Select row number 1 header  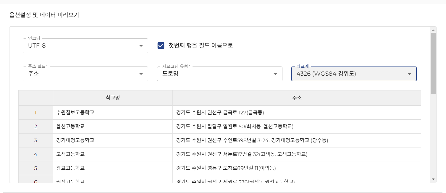[35, 113]
